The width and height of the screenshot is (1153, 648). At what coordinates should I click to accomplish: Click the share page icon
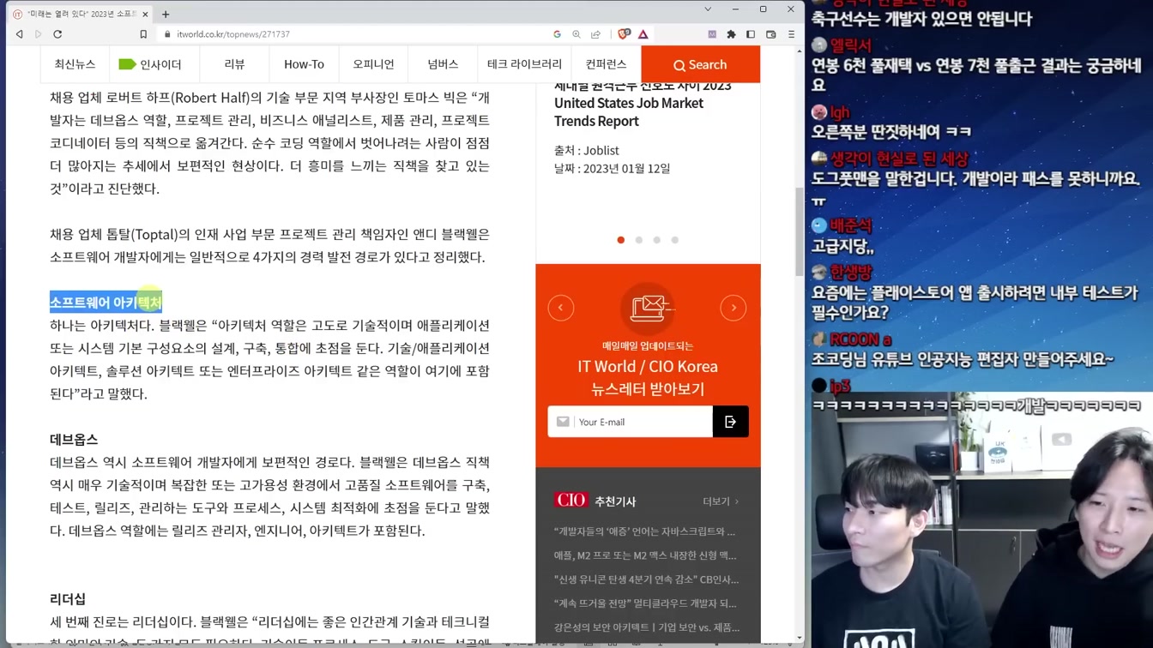coord(595,34)
